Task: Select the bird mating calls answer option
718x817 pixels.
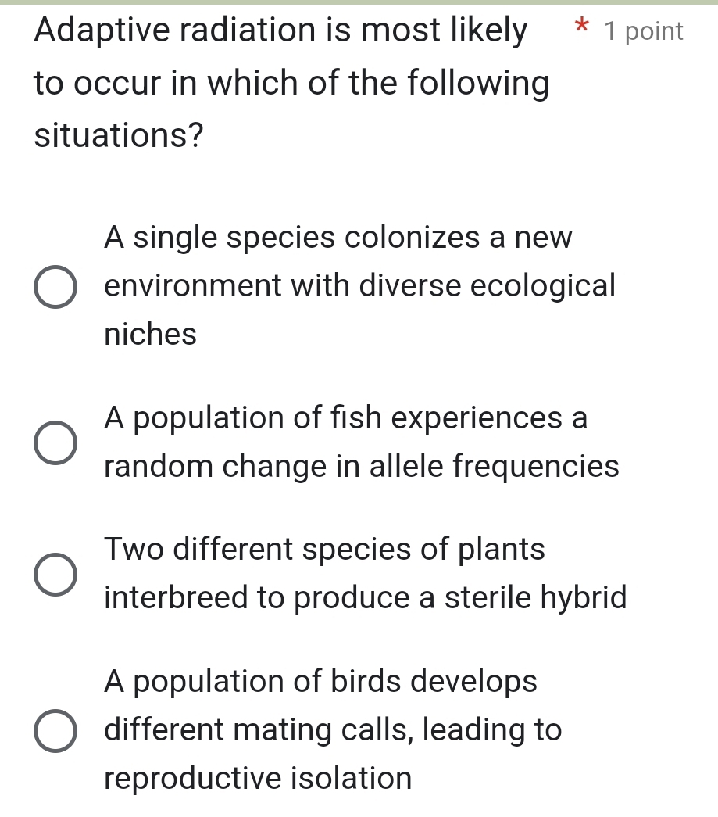Action: pos(55,729)
